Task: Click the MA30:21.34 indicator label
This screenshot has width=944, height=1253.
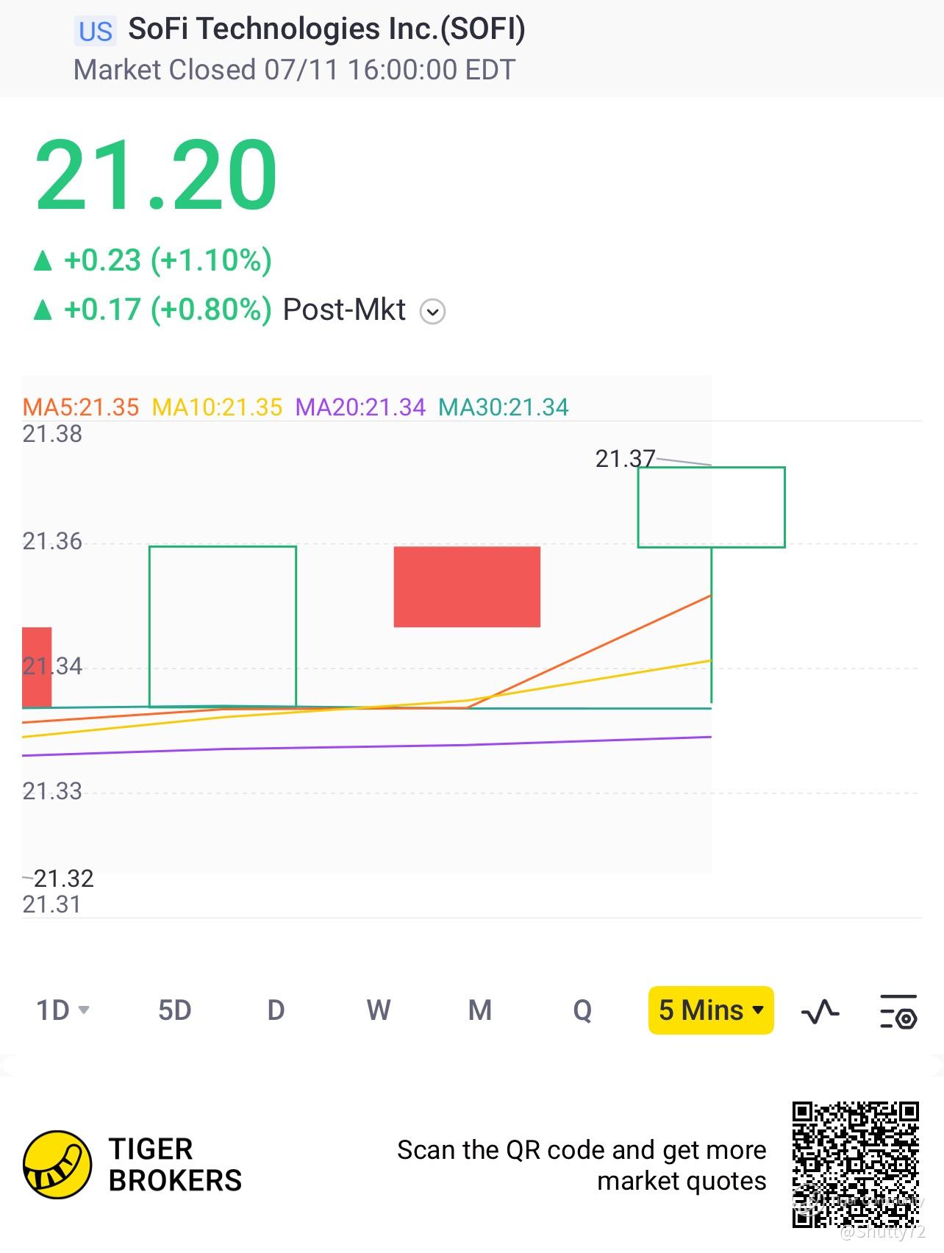Action: tap(504, 407)
